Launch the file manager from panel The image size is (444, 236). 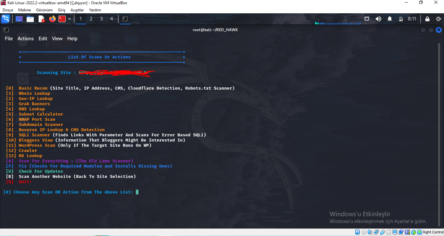30,19
